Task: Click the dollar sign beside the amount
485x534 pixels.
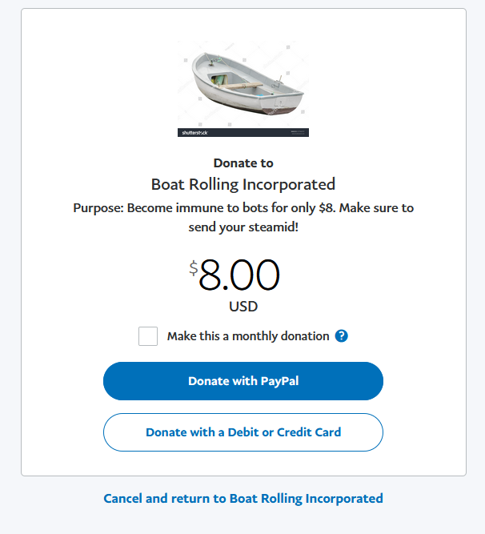Action: pos(193,267)
